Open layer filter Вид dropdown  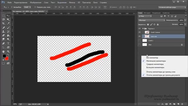145,16
